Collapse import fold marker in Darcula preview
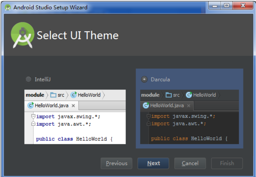Image resolution: width=256 pixels, height=177 pixels. 149,116
